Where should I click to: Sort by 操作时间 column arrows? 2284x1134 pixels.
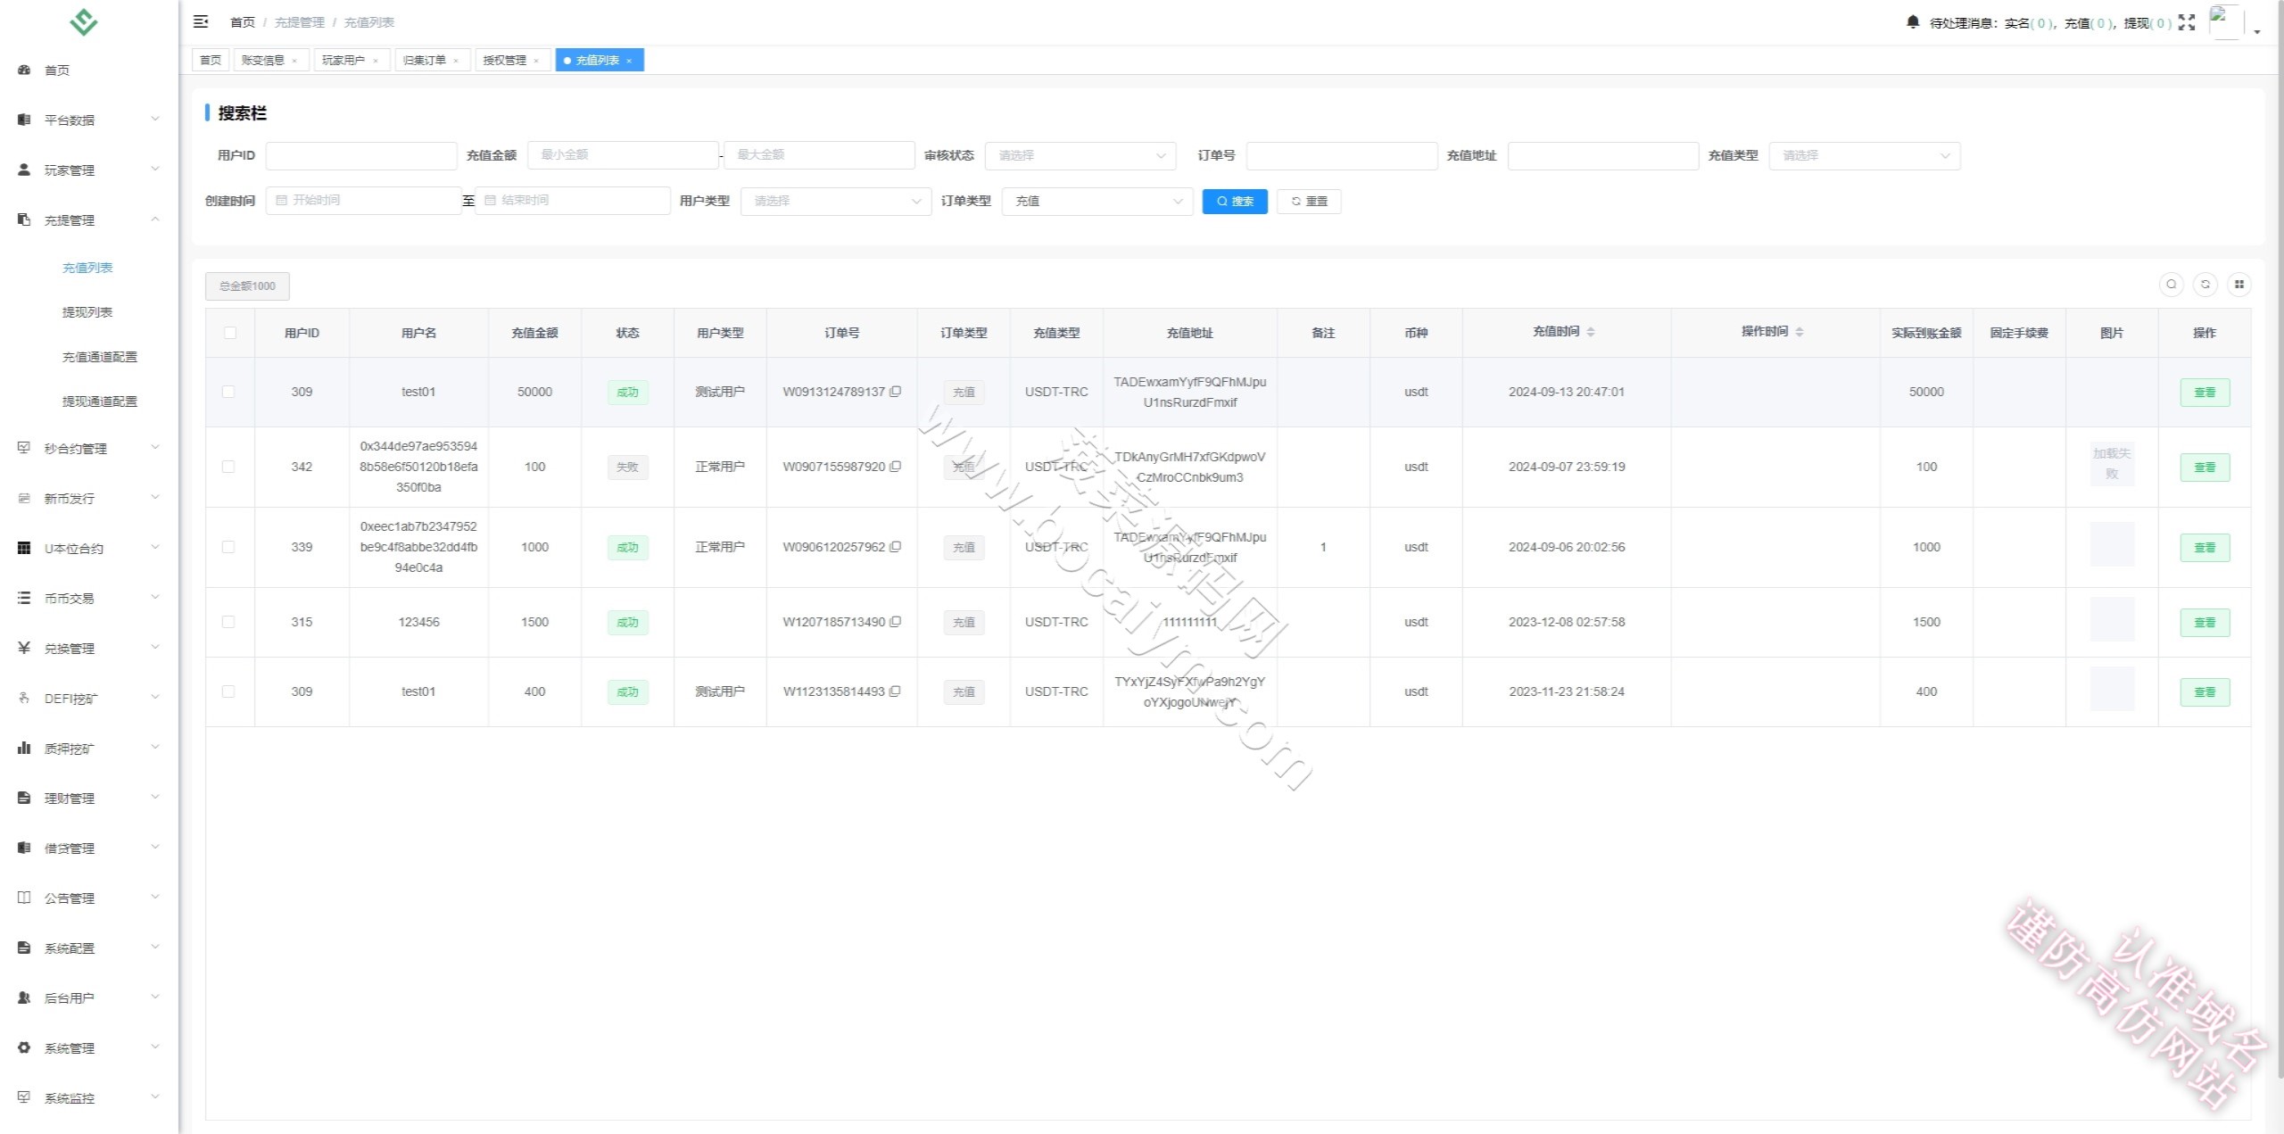tap(1800, 332)
